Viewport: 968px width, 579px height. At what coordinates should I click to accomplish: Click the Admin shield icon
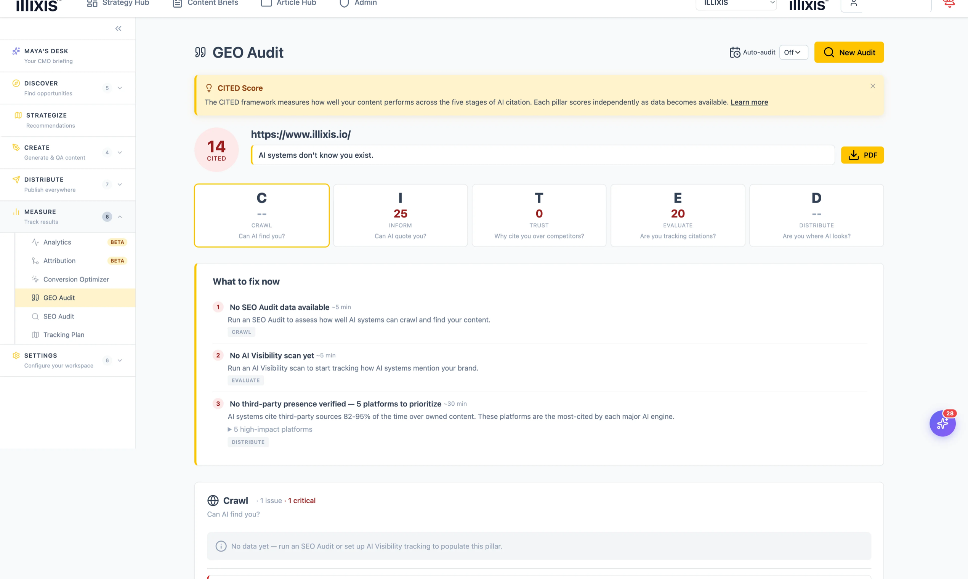[344, 3]
